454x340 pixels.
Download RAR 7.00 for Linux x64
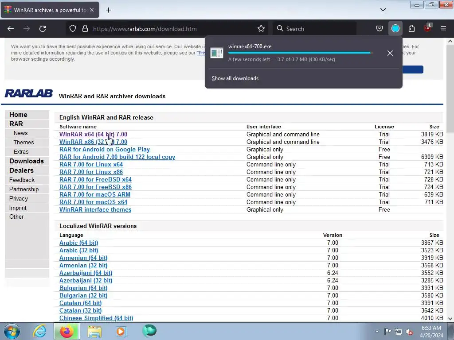click(x=91, y=164)
